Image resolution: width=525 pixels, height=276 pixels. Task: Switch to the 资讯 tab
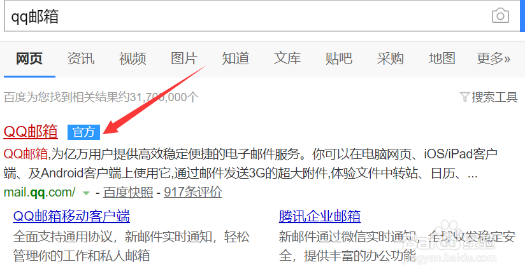(81, 59)
